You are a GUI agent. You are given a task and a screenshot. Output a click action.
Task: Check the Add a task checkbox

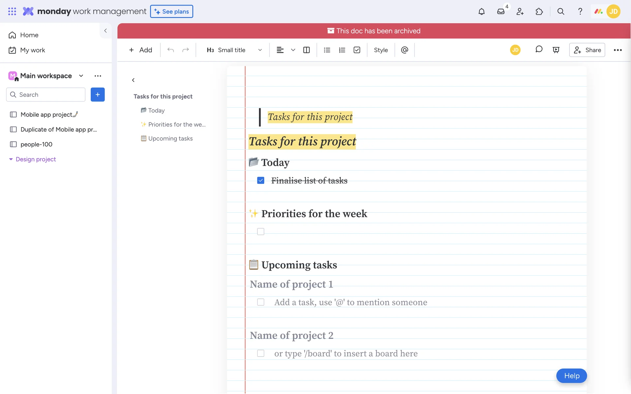(261, 302)
